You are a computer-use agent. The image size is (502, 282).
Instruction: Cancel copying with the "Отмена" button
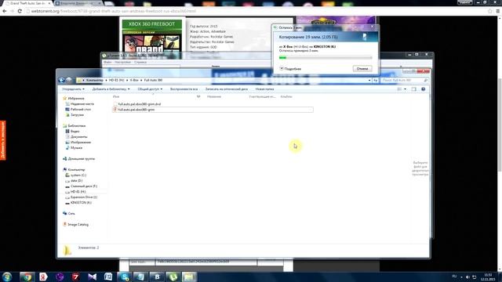click(x=362, y=68)
